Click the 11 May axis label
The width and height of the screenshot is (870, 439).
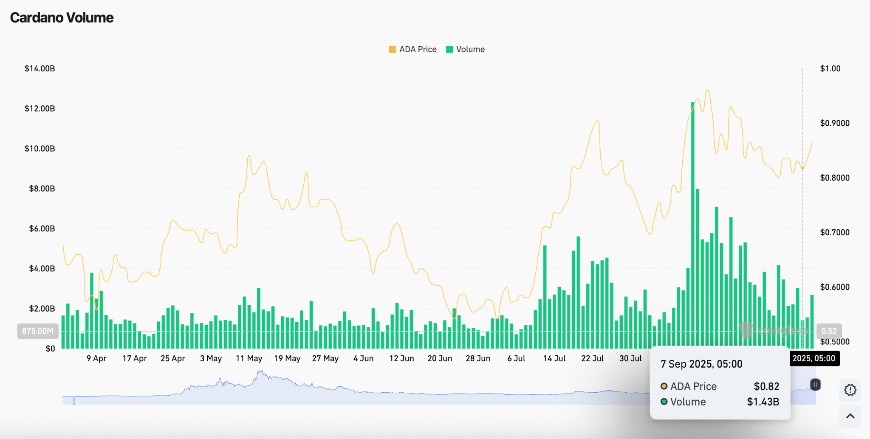pyautogui.click(x=249, y=358)
